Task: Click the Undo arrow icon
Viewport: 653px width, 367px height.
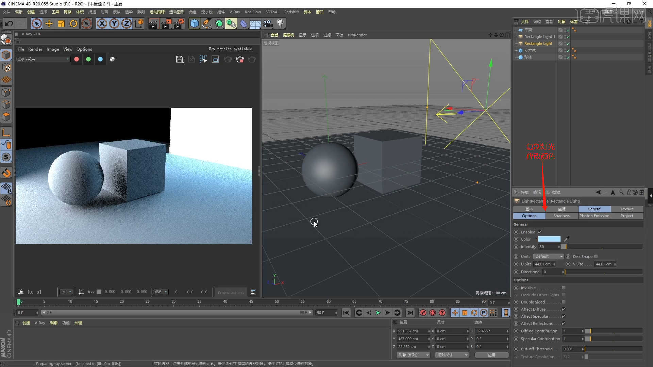Action: tap(9, 23)
